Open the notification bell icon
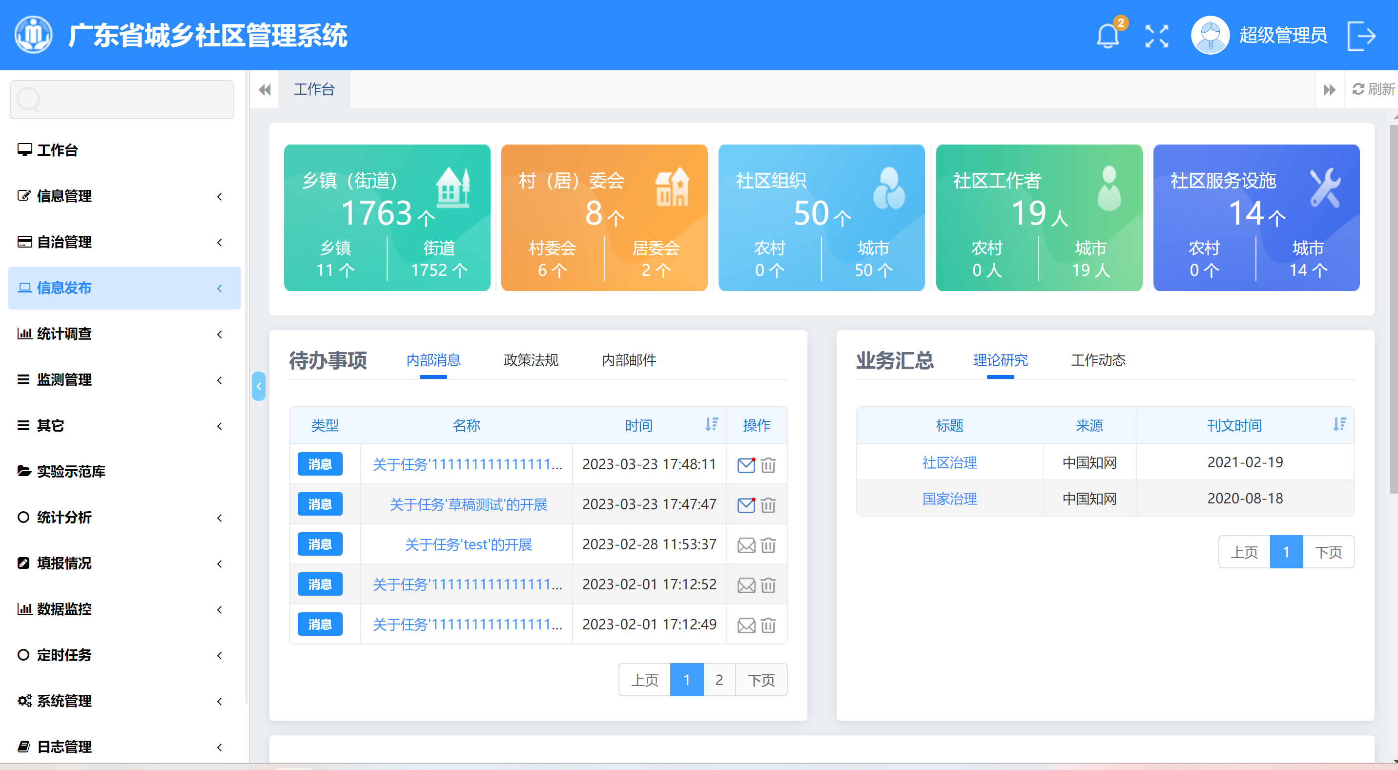Image resolution: width=1398 pixels, height=770 pixels. [x=1108, y=36]
